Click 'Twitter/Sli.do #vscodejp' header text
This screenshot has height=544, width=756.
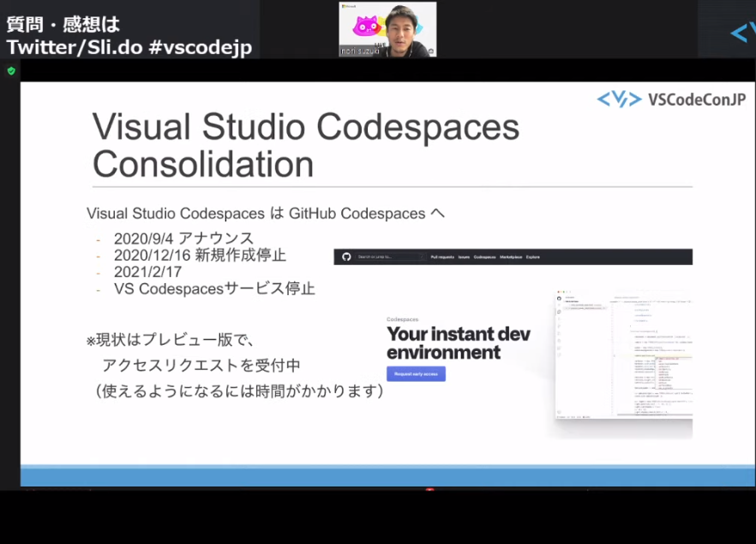[129, 47]
